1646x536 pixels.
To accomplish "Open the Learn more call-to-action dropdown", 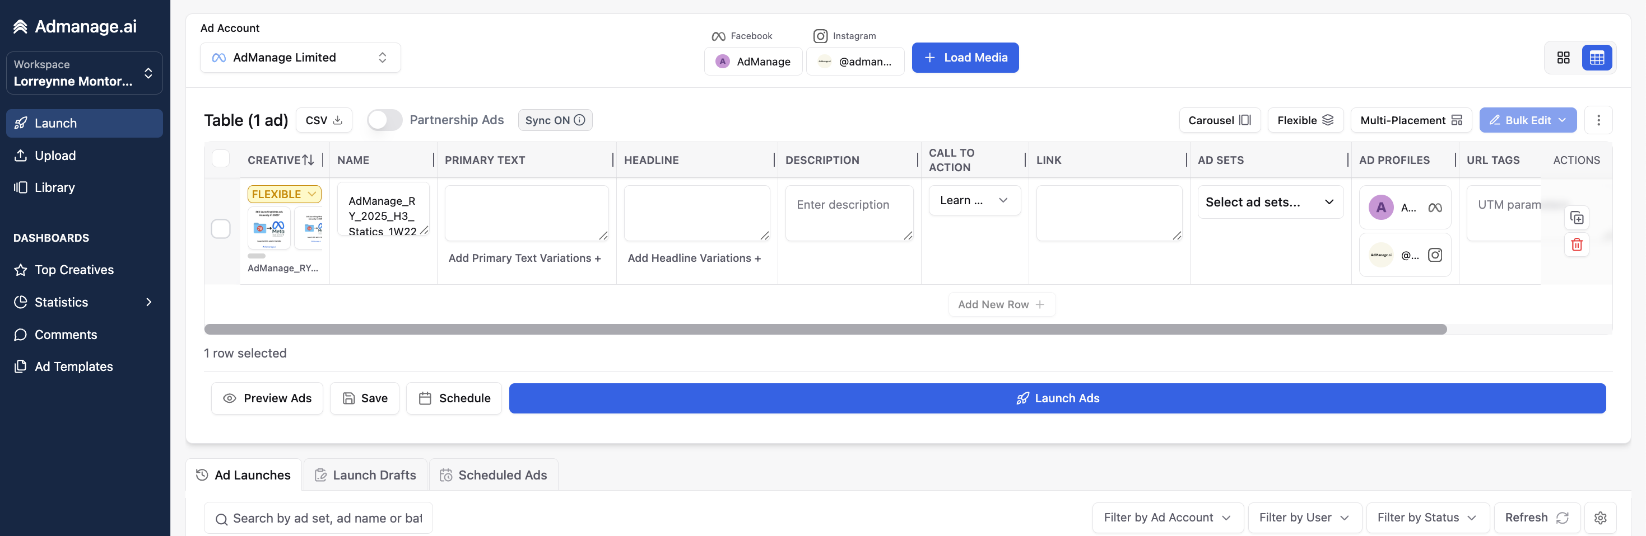I will (x=974, y=200).
